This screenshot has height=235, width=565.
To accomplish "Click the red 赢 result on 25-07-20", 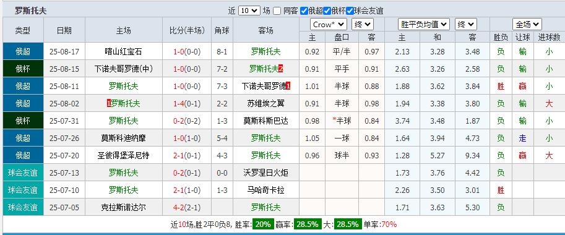I will click(x=522, y=155).
